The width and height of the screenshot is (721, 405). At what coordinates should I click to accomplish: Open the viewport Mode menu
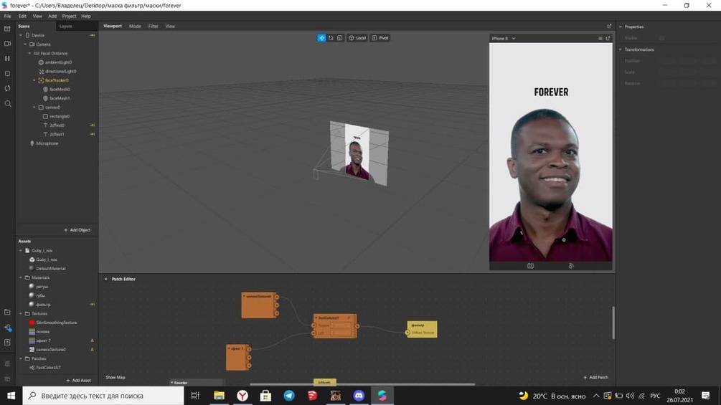pyautogui.click(x=135, y=27)
